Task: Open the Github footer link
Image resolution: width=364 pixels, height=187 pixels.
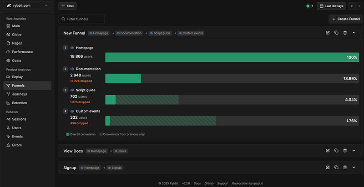Action: point(209,183)
